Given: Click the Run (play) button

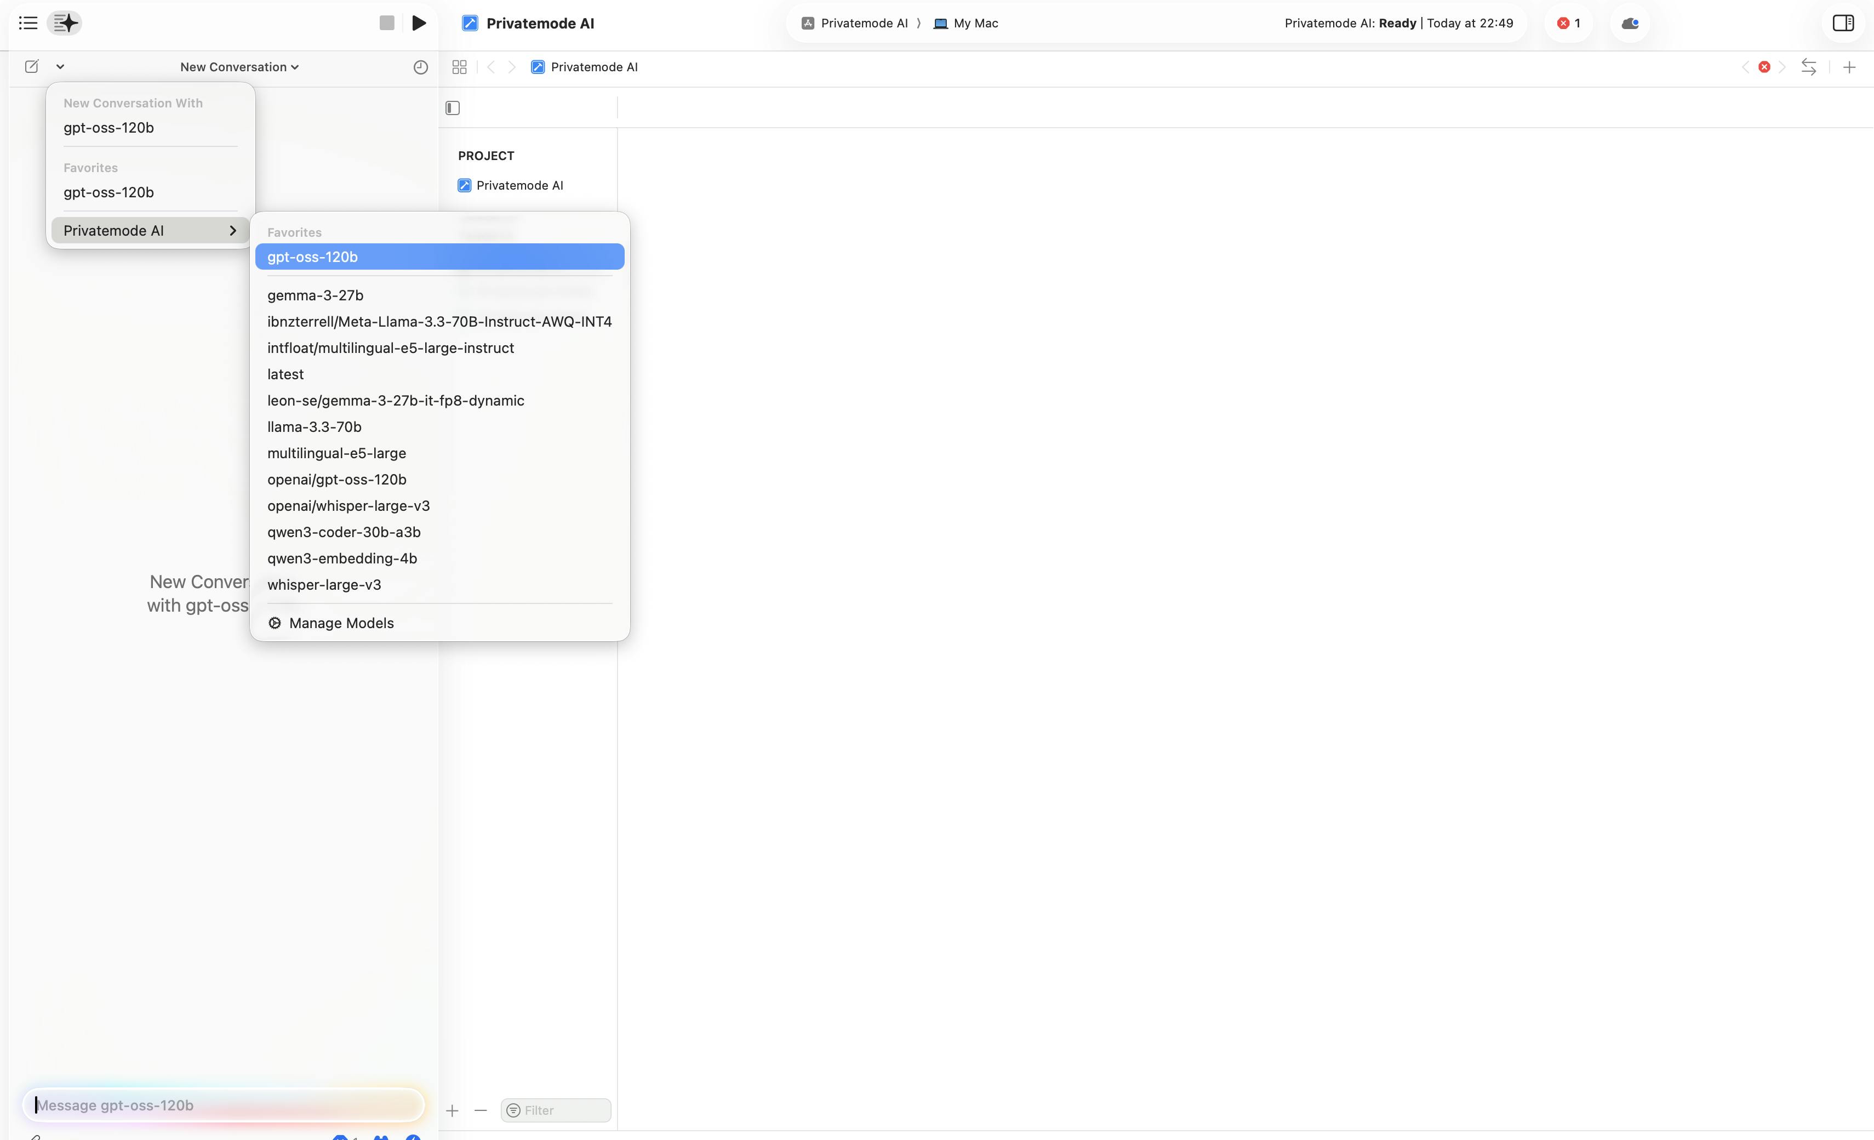Looking at the screenshot, I should click(x=418, y=23).
